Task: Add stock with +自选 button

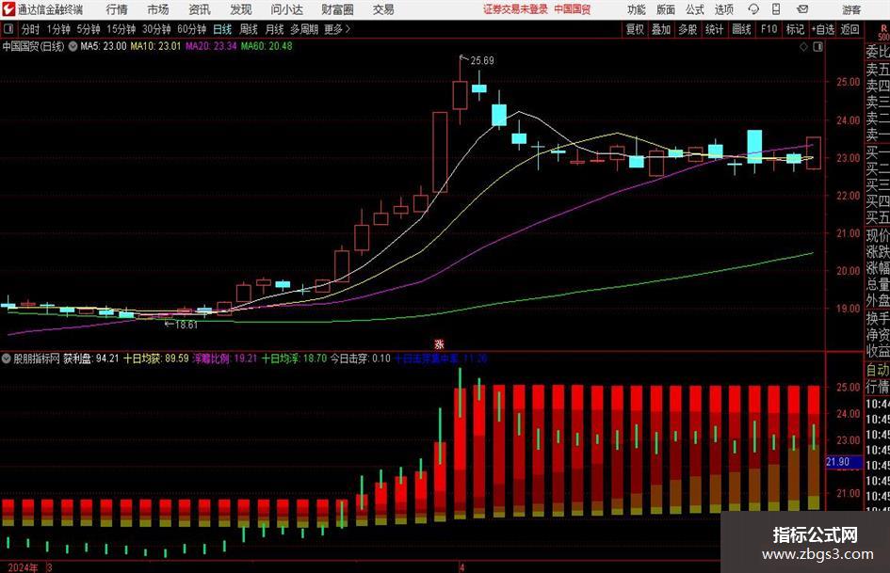Action: [822, 29]
